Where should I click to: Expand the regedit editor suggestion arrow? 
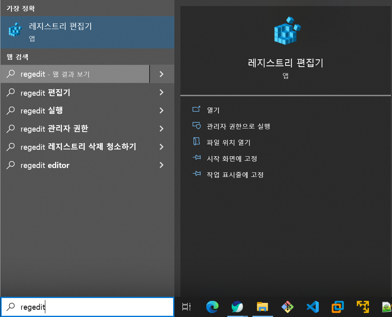point(161,165)
